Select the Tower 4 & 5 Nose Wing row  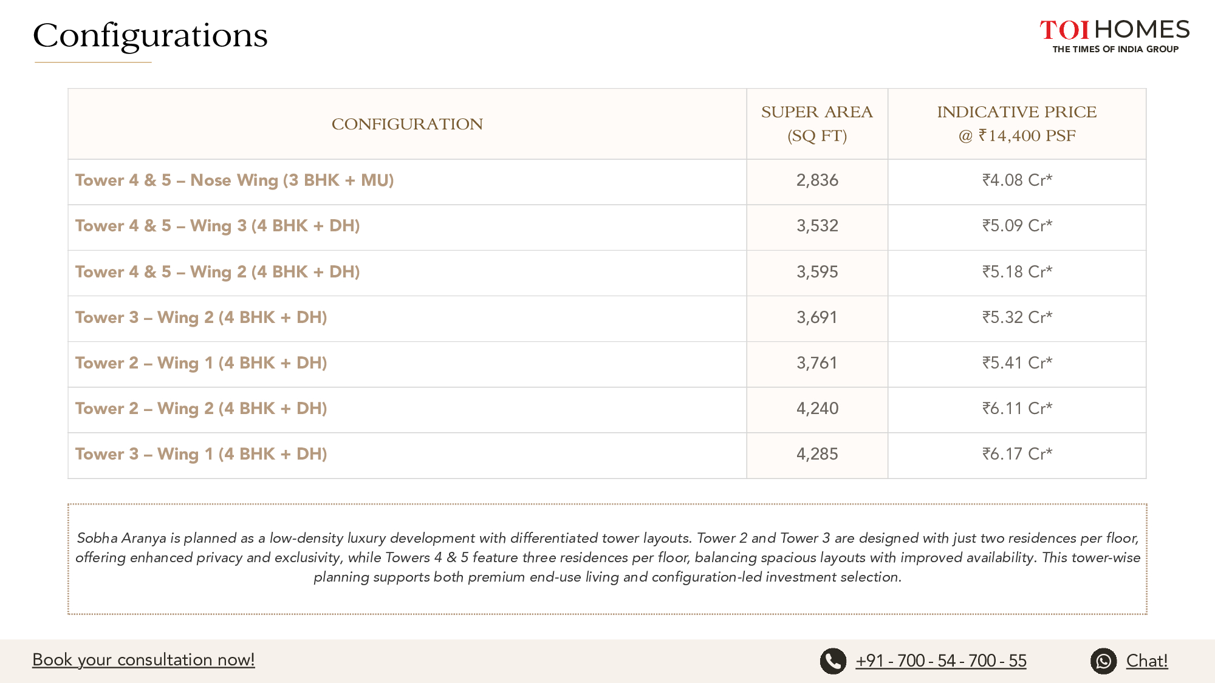point(234,180)
